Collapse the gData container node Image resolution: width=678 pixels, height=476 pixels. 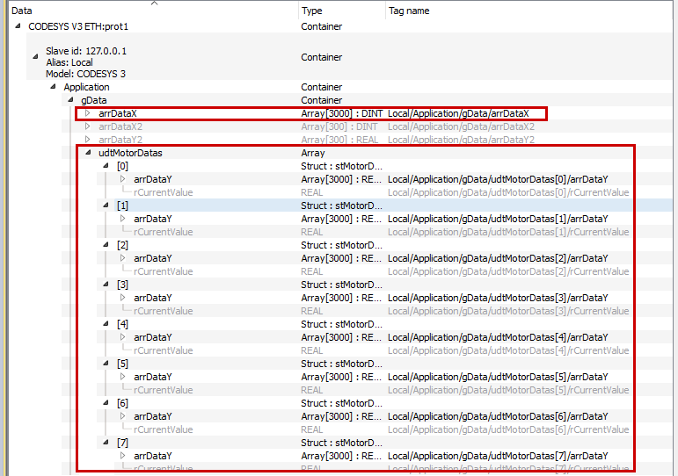click(71, 101)
